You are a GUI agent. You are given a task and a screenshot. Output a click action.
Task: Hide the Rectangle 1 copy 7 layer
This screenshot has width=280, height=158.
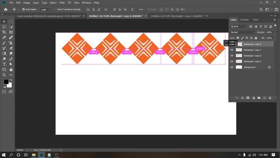(x=232, y=50)
